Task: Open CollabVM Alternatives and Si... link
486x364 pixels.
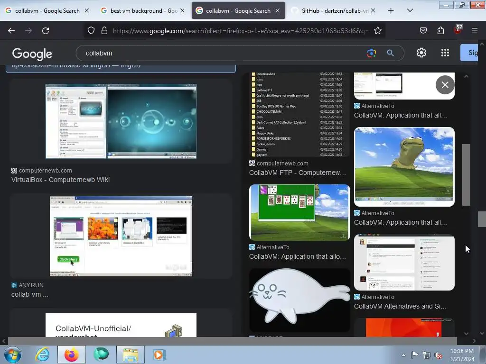Action: click(x=400, y=306)
